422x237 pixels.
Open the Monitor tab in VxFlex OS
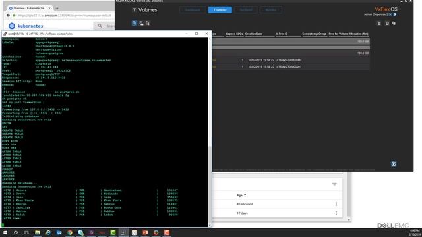tap(271, 10)
